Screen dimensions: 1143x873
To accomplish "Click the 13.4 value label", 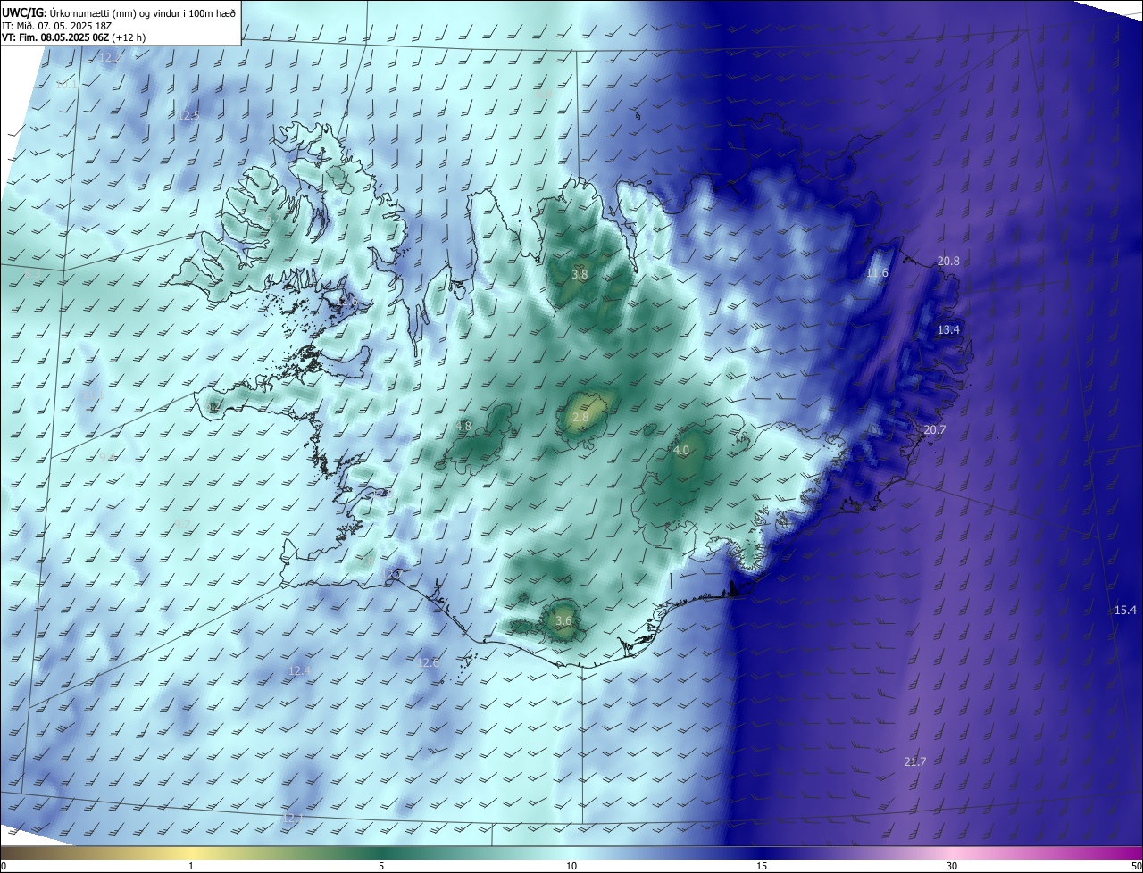I will point(948,329).
